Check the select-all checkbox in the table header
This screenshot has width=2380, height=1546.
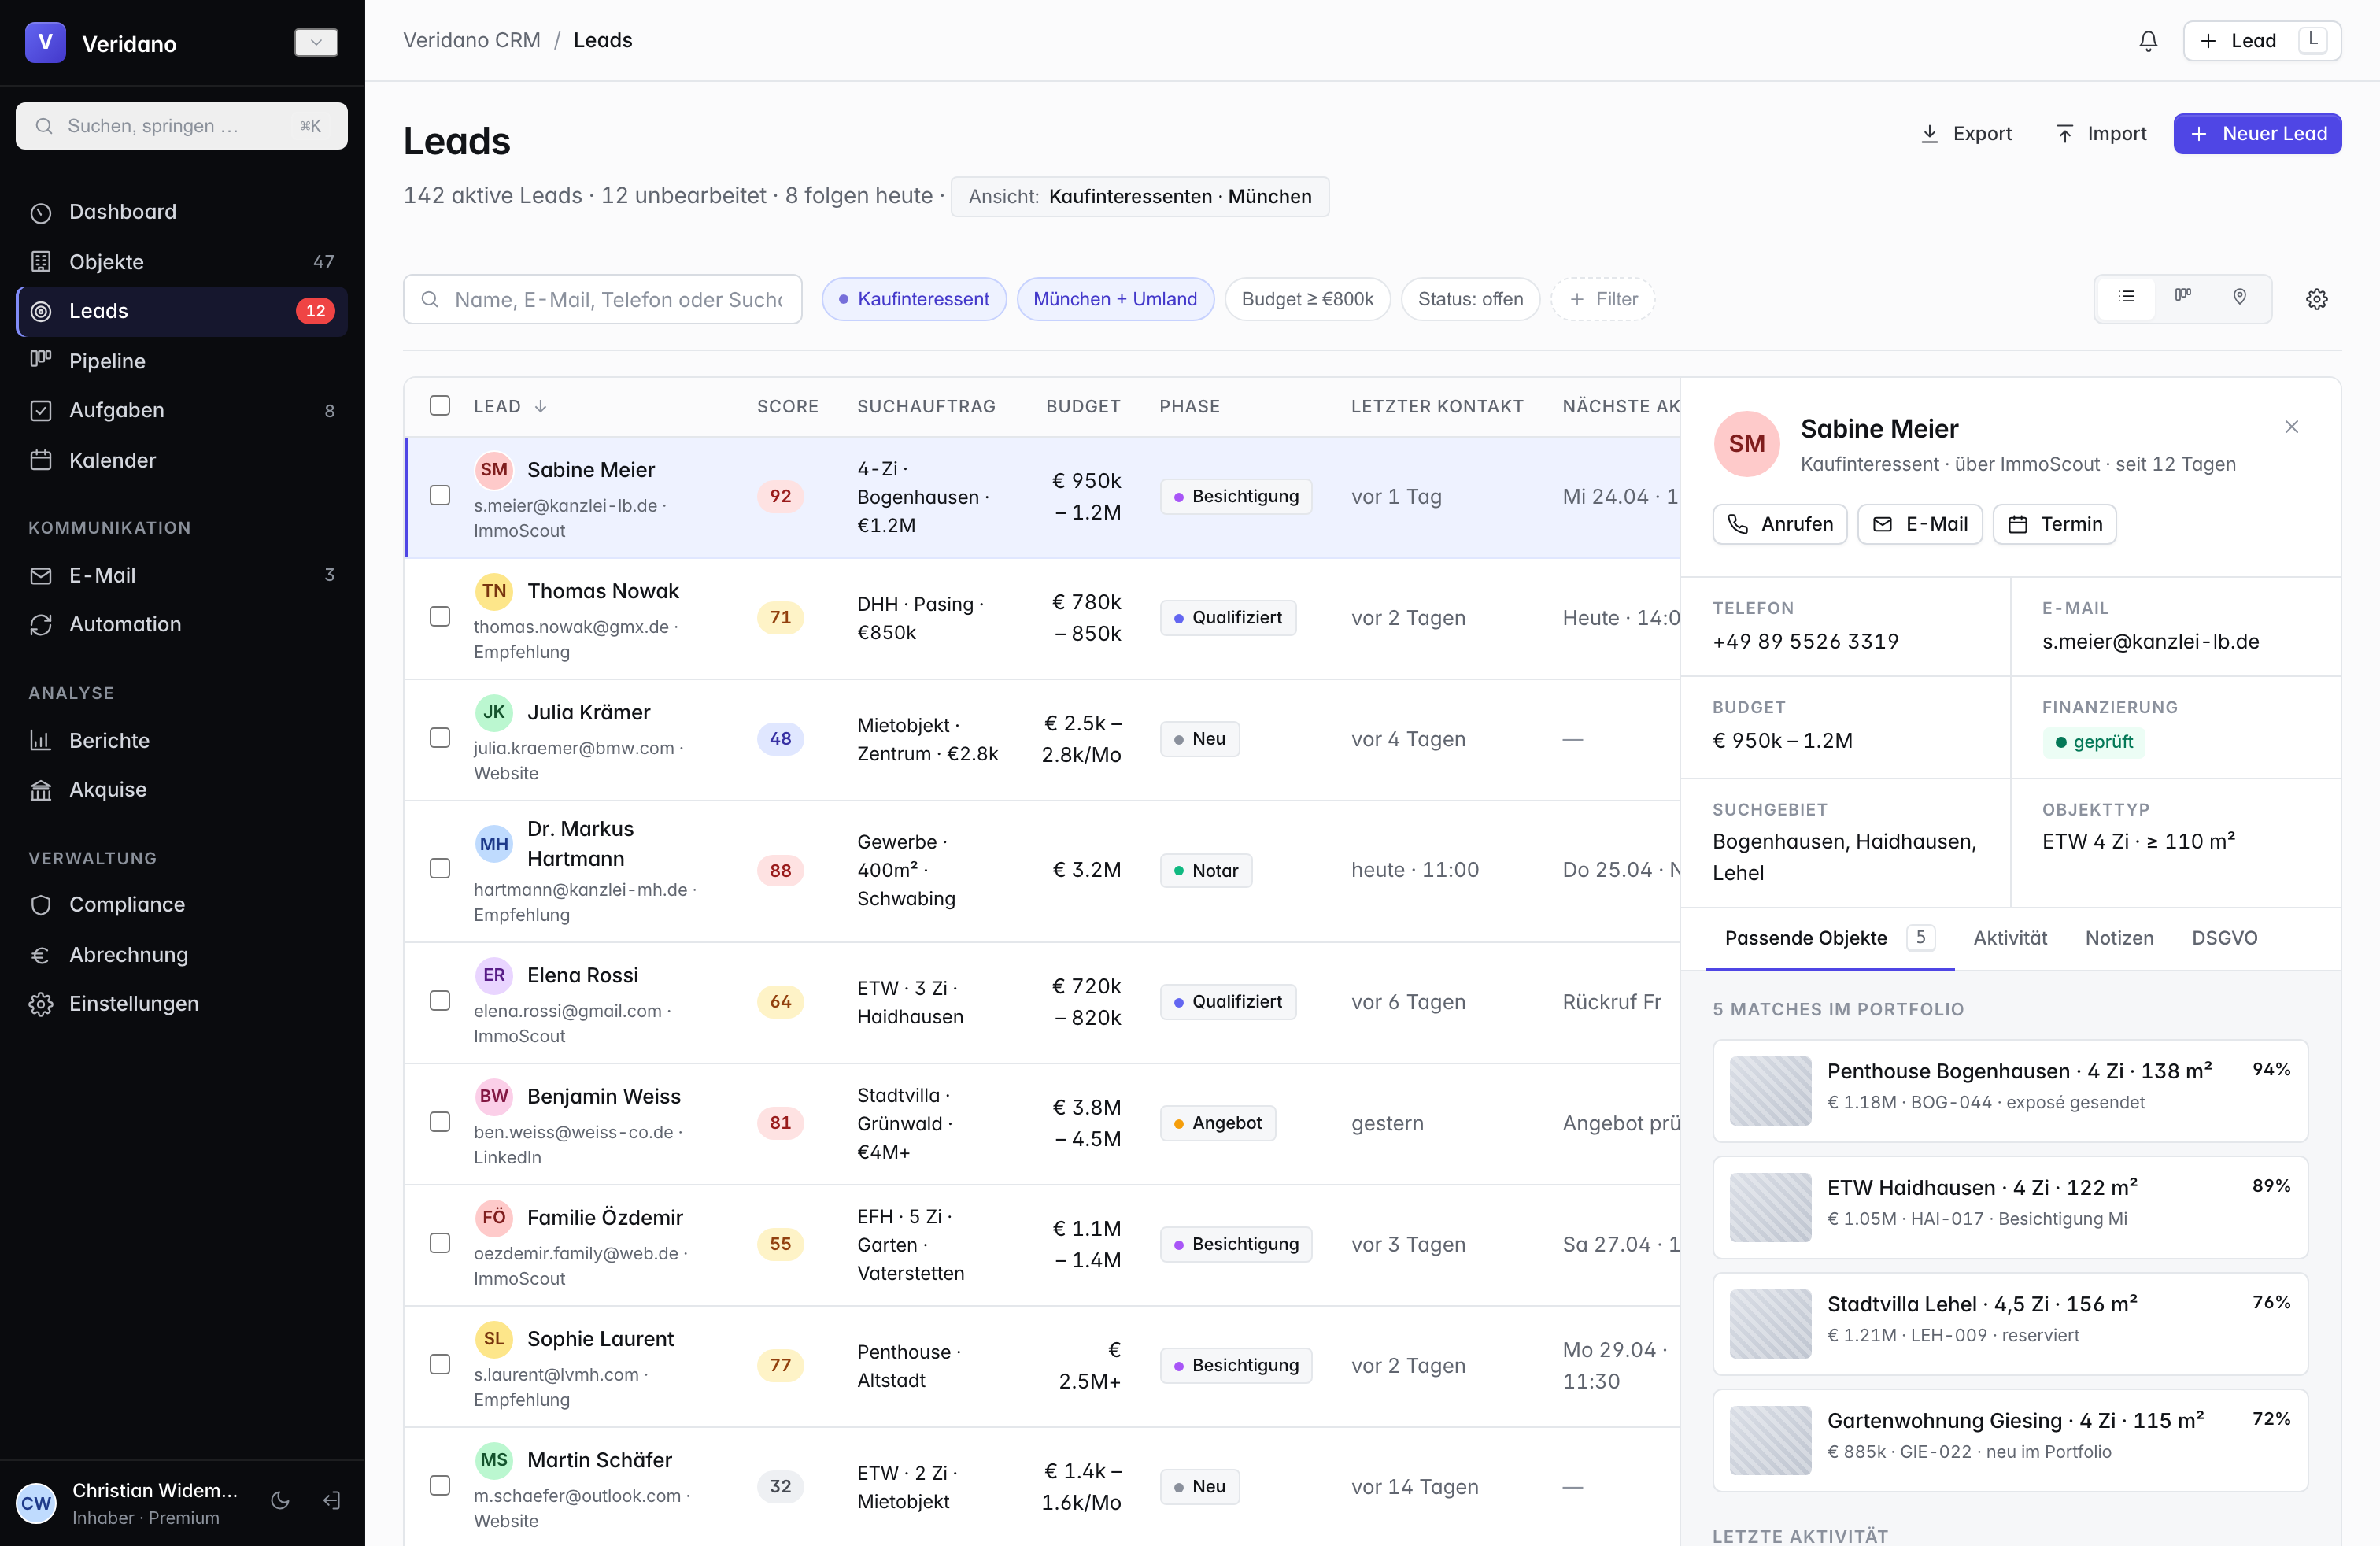pyautogui.click(x=440, y=405)
